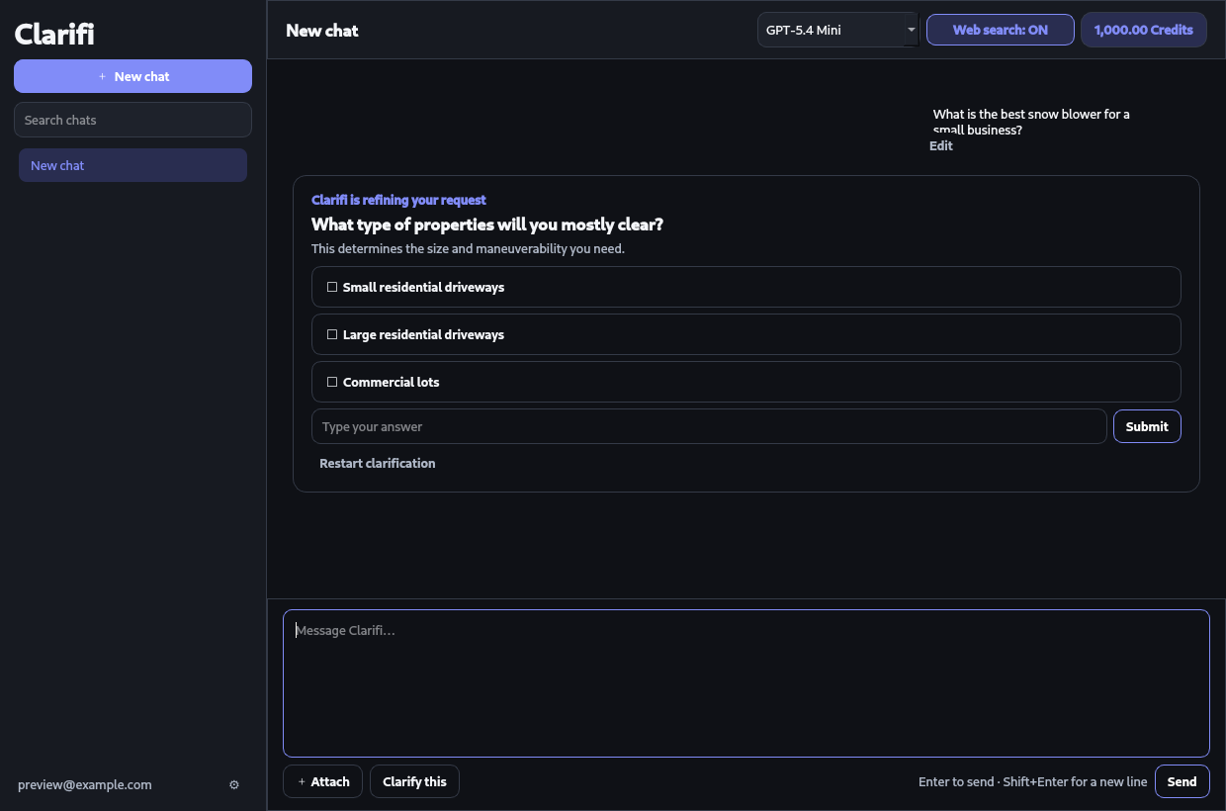Click question heading about properties to clear
Viewport: 1226px width, 811px height.
(x=487, y=225)
